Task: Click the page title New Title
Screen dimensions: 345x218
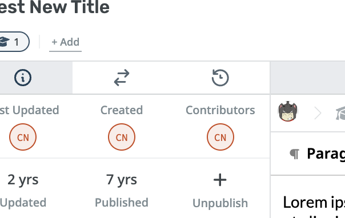Action: coord(55,7)
